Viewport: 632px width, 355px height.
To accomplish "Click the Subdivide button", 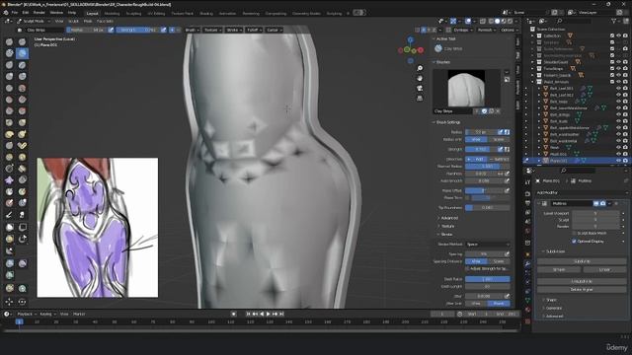I will point(582,261).
